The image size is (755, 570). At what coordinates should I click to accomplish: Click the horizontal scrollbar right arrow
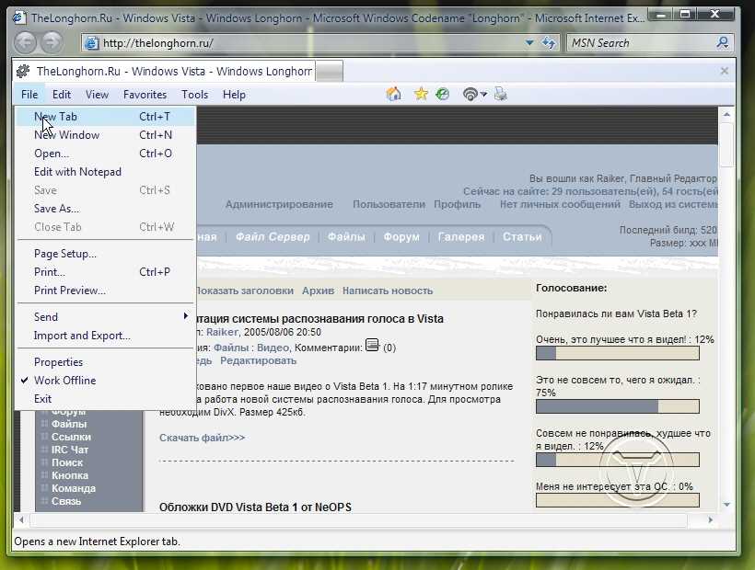click(x=710, y=519)
